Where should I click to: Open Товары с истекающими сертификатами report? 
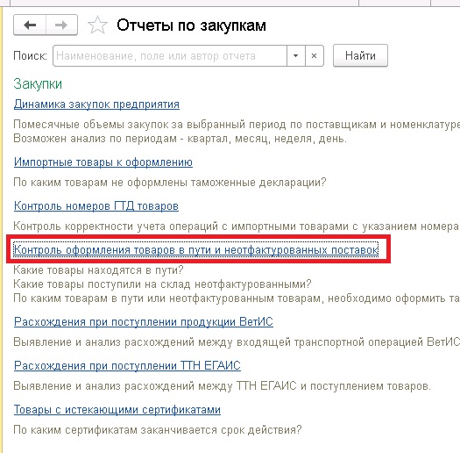click(x=117, y=409)
